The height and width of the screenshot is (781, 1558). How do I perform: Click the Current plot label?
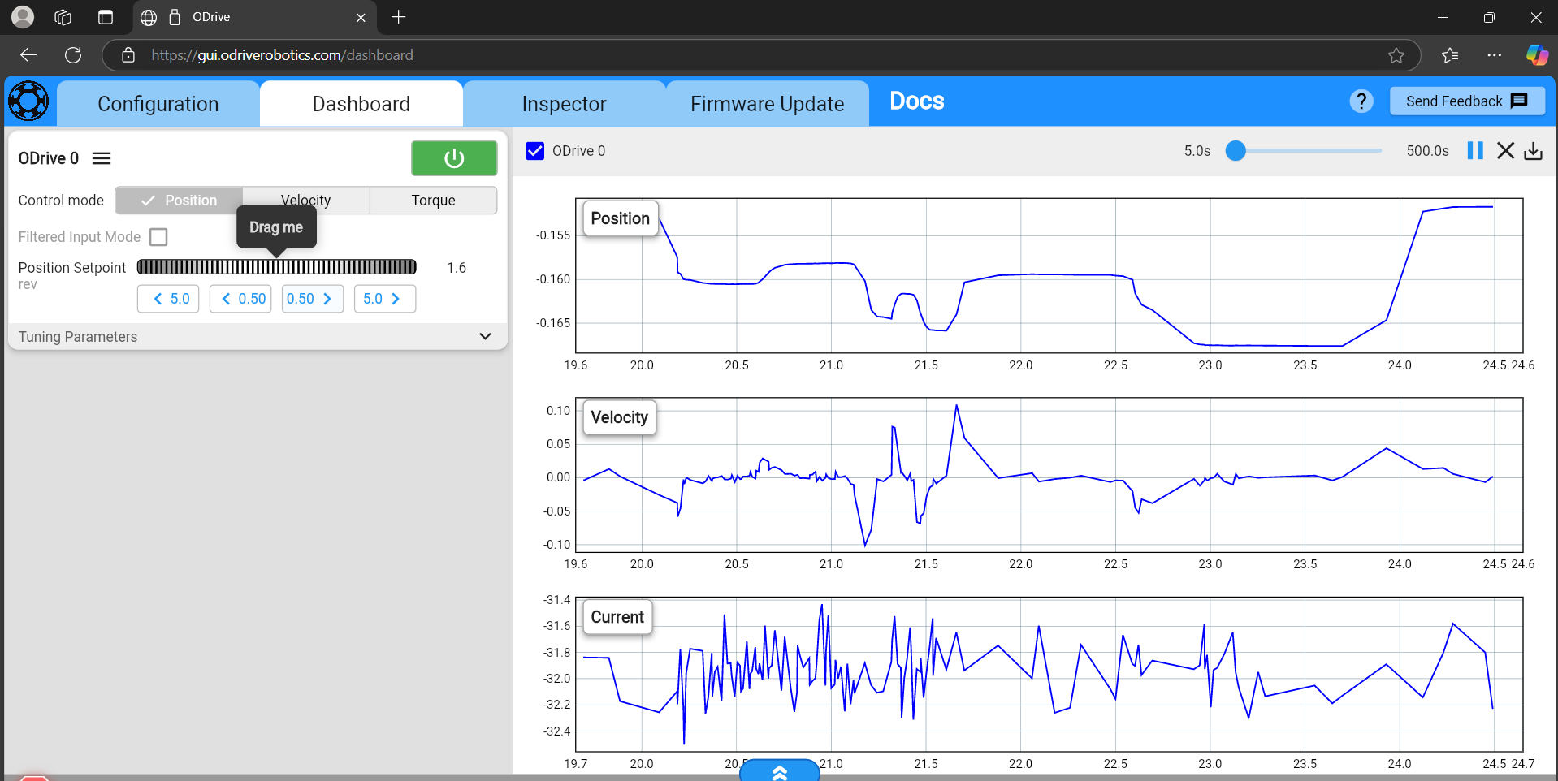point(617,617)
